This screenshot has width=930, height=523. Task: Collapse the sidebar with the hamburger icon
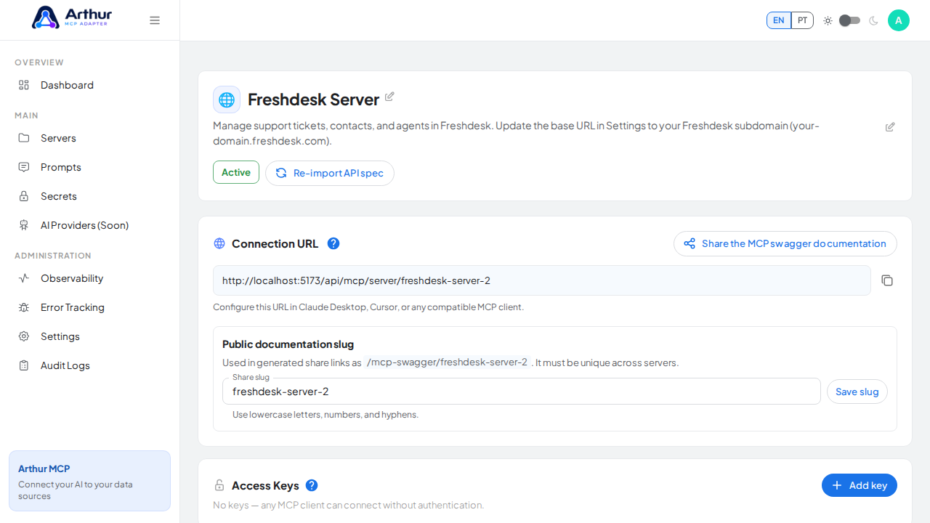pos(155,20)
